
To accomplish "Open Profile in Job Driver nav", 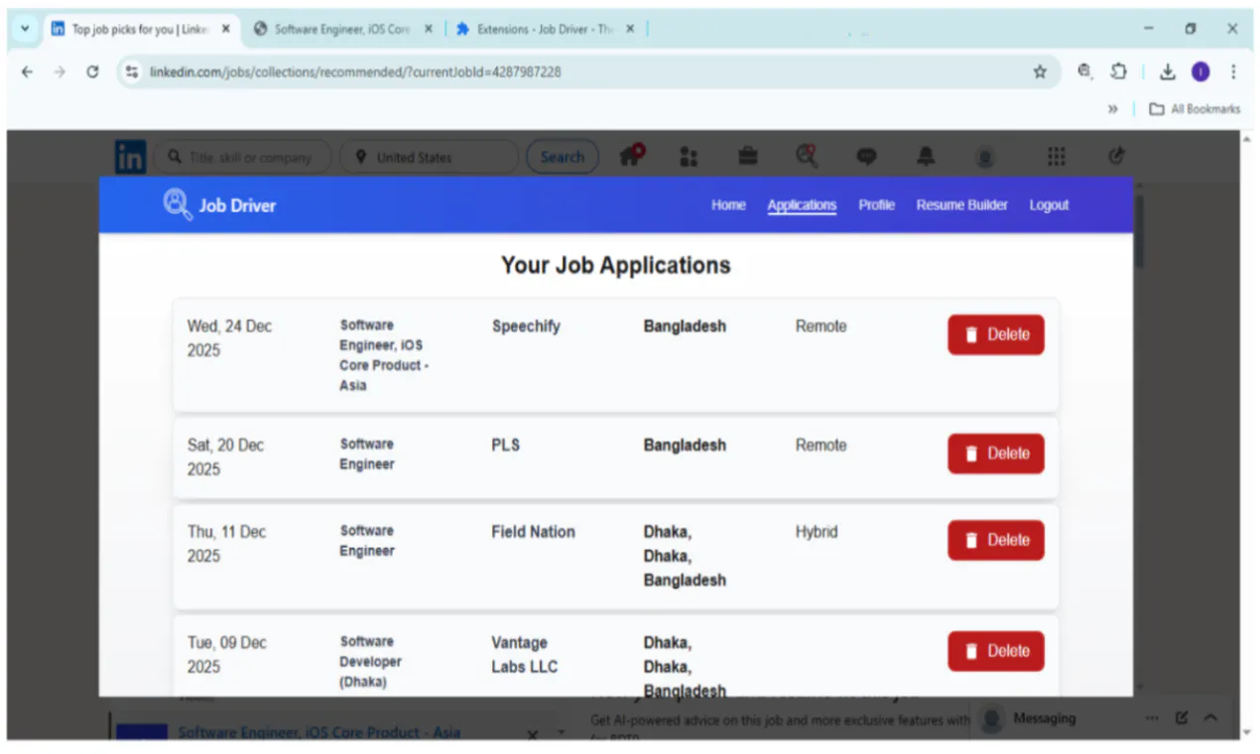I will coord(877,205).
